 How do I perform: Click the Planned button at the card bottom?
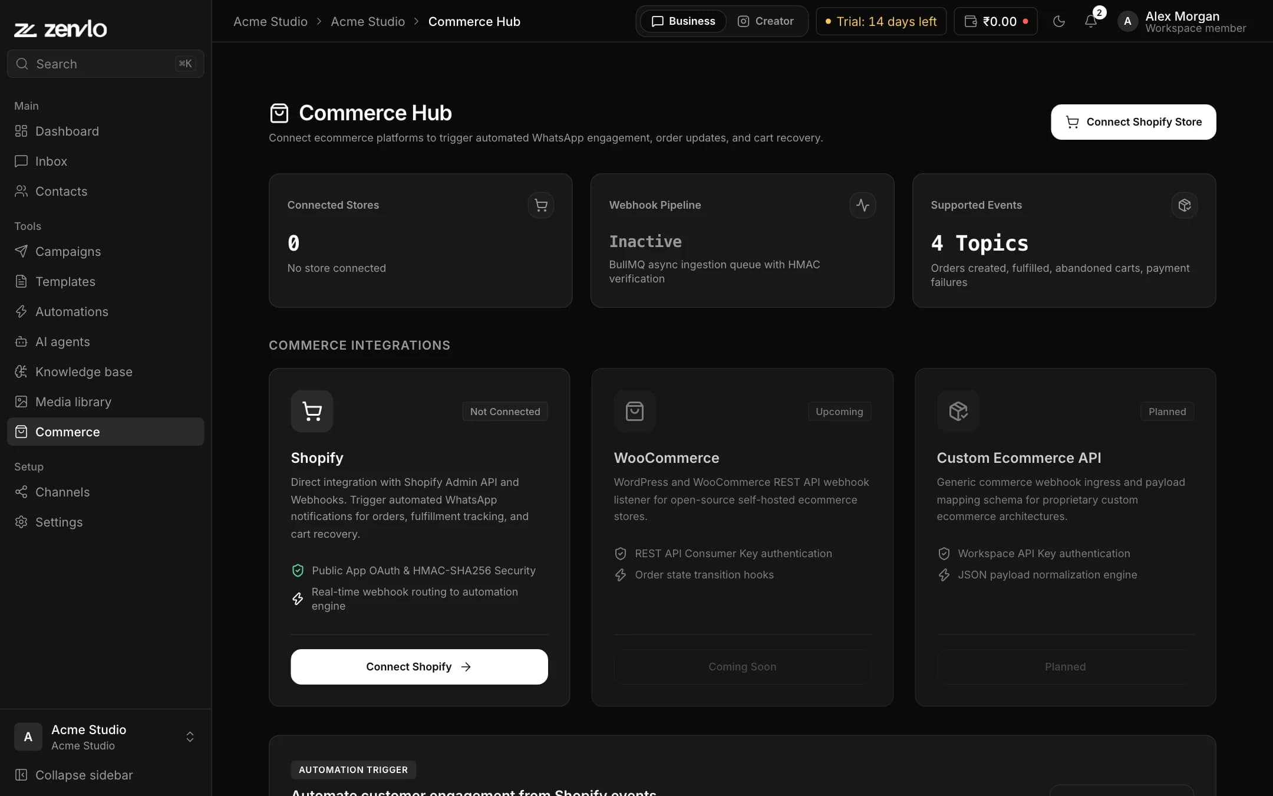coord(1065,667)
